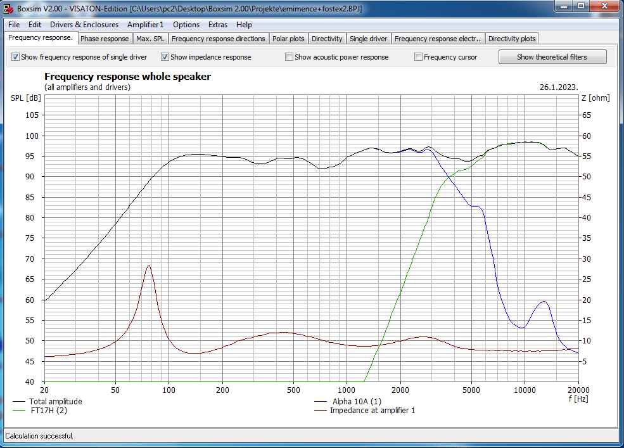Switch to the Directivity tab
624x448 pixels.
click(327, 39)
